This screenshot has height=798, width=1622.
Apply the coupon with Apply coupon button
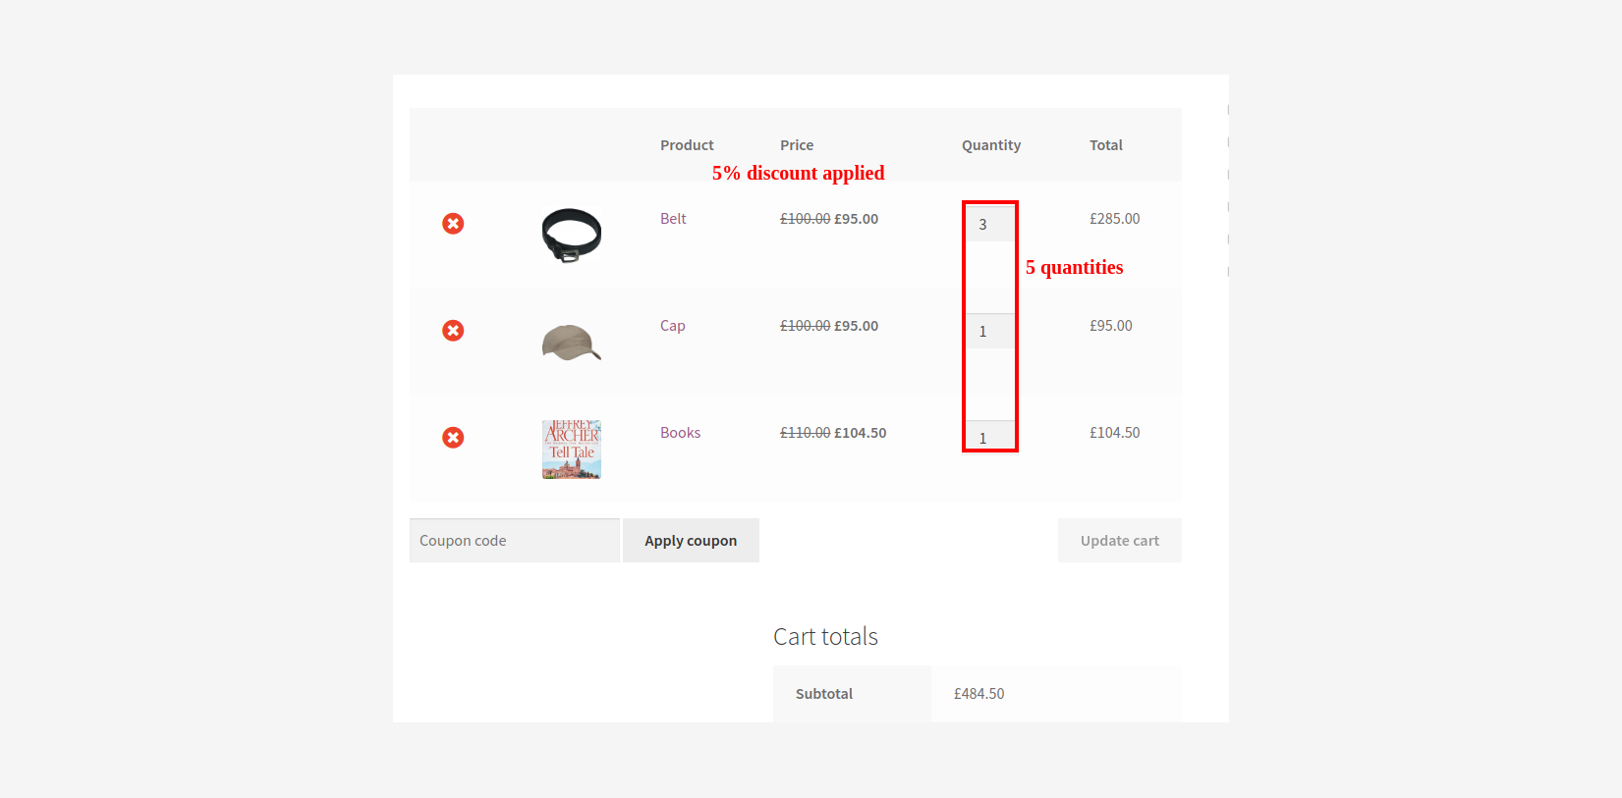tap(691, 541)
